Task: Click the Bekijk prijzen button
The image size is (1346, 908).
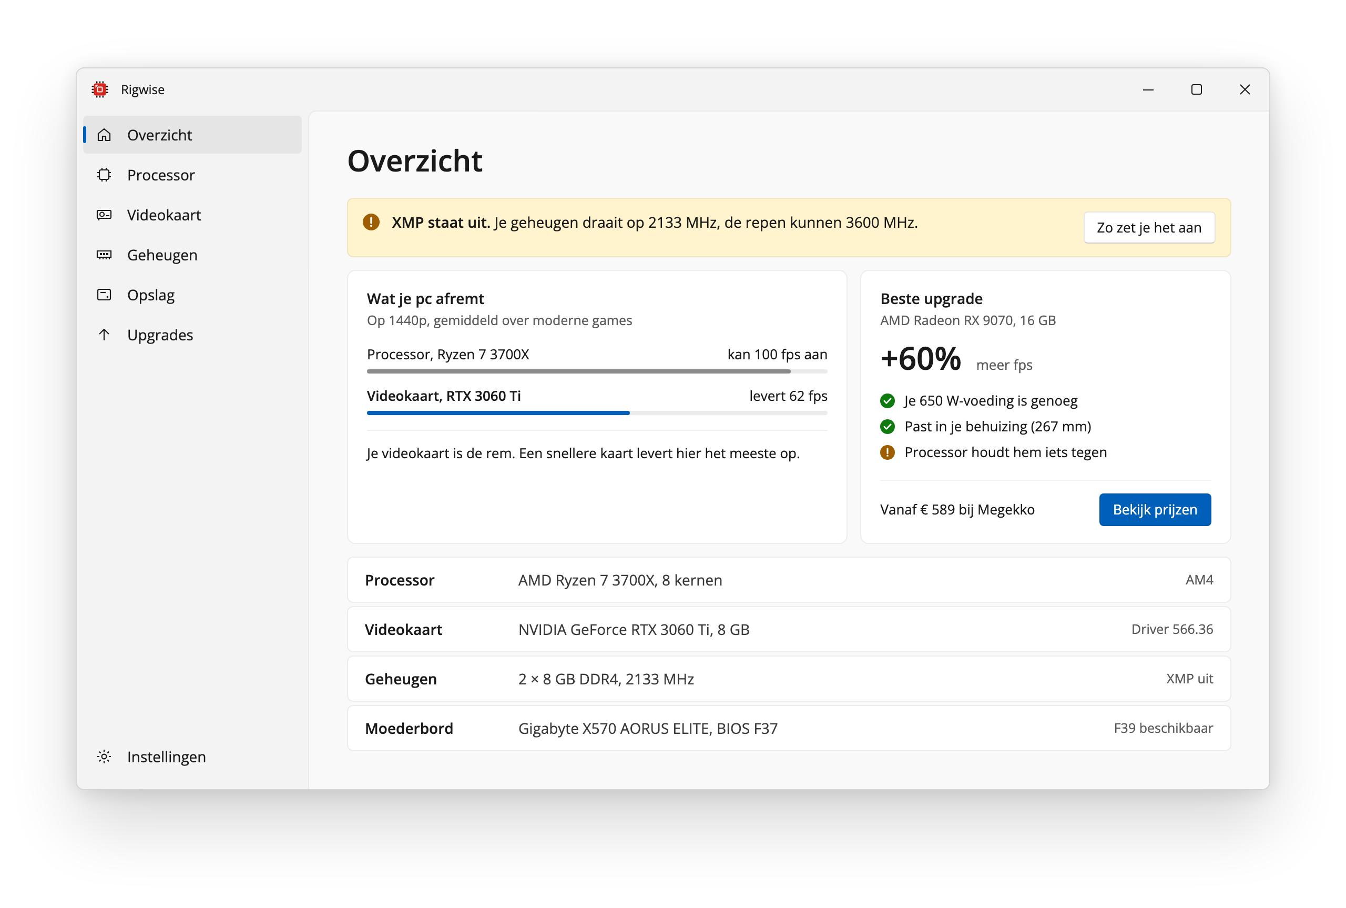Action: pos(1155,510)
